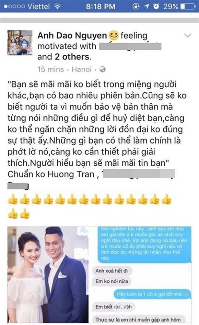The width and height of the screenshot is (199, 325).
Task: Tap the smiley feeling emoji icon
Action: click(114, 35)
